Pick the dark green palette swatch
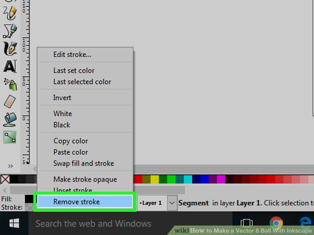Screen dimensions: 314x235 (163, 179)
